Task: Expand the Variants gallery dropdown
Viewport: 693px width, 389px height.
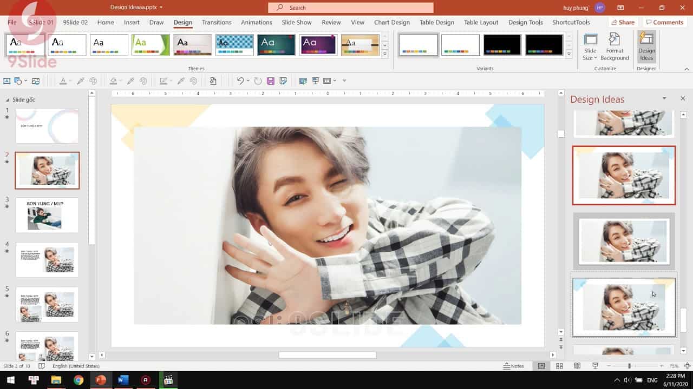Action: 568,52
